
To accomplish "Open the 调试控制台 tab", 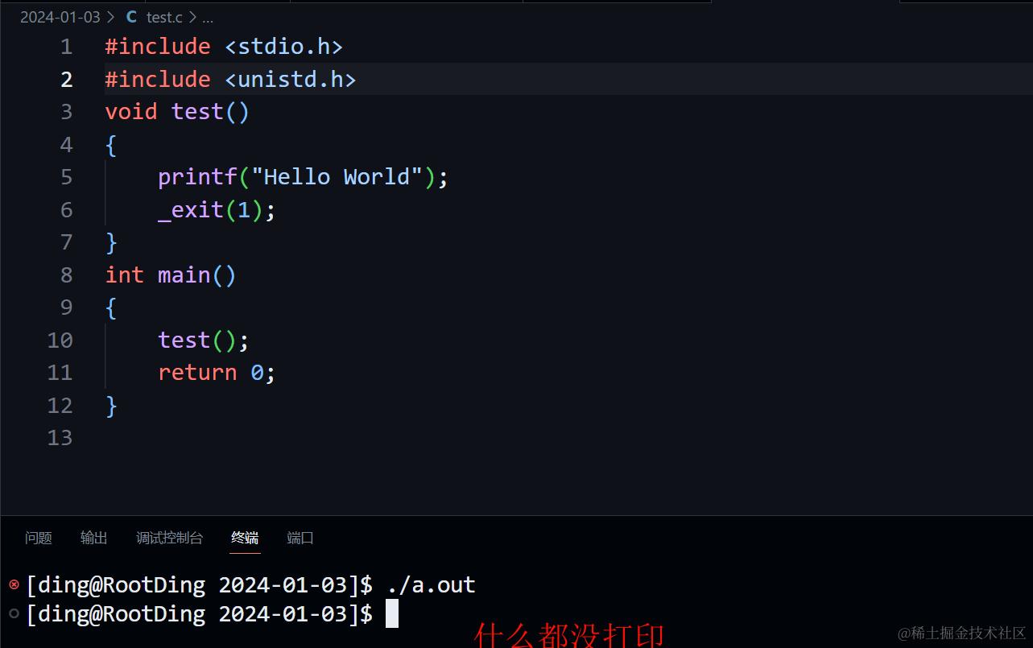I will point(169,538).
